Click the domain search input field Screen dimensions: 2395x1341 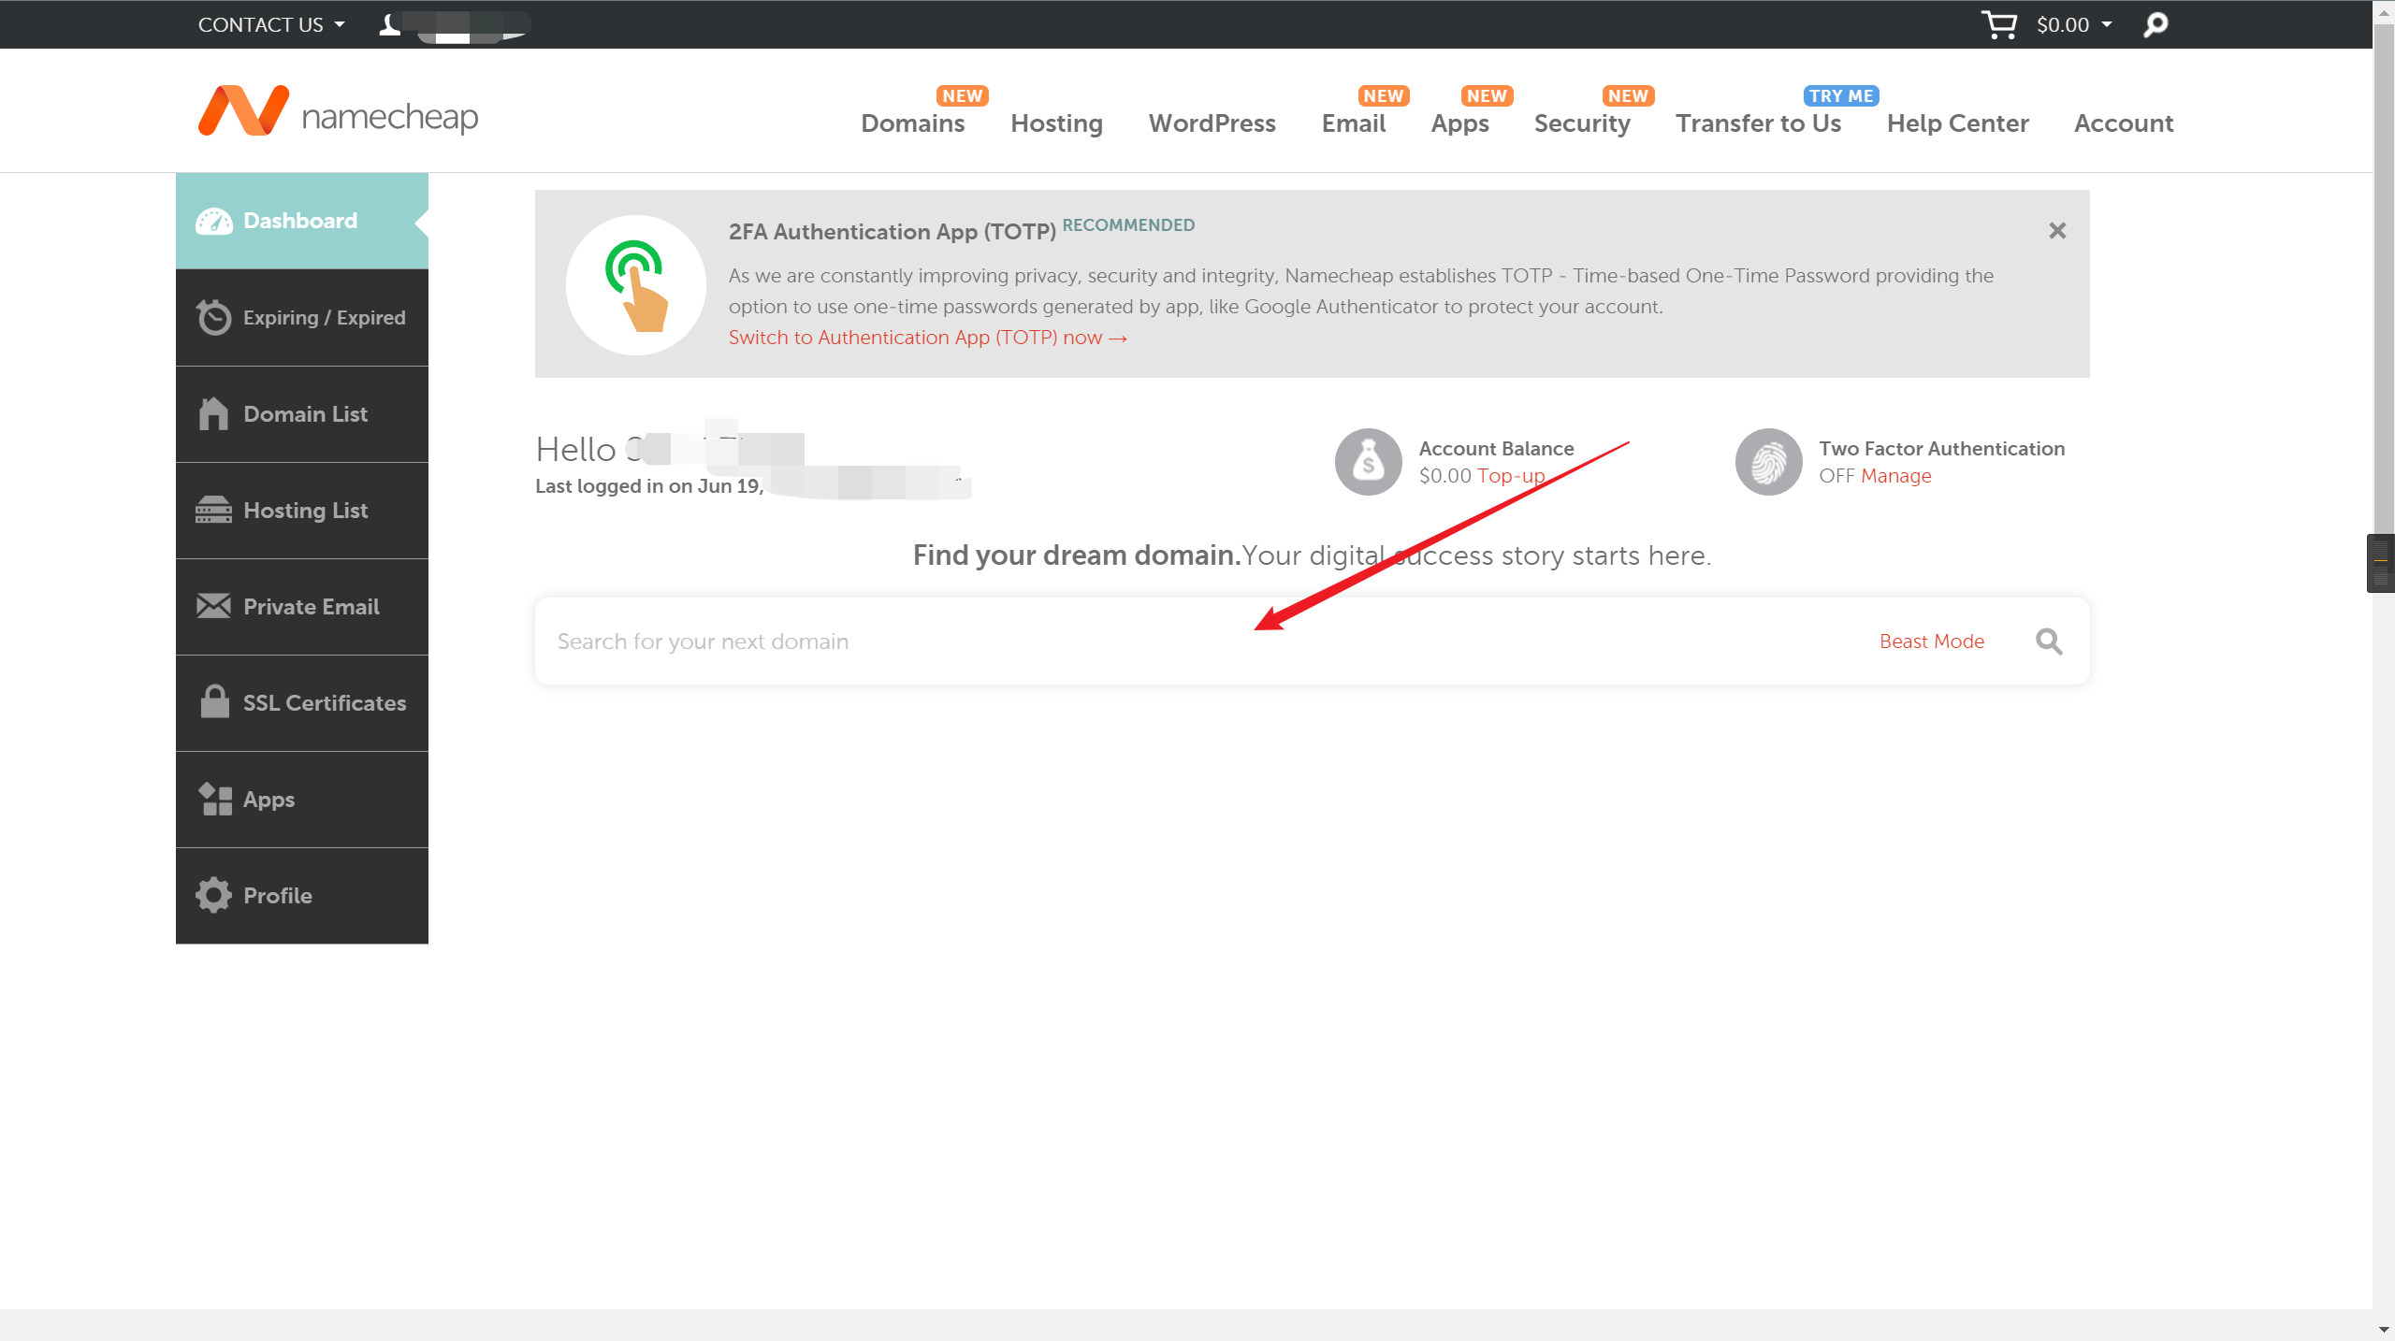(1196, 641)
